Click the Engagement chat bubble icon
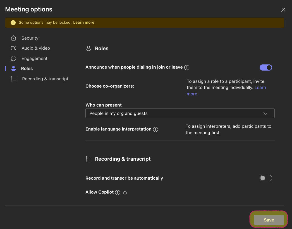Image resolution: width=292 pixels, height=229 pixels. tap(13, 59)
